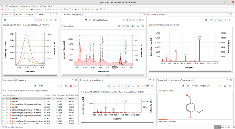Click the red X icon in Scan Chart toolbar

pyautogui.click(x=143, y=86)
